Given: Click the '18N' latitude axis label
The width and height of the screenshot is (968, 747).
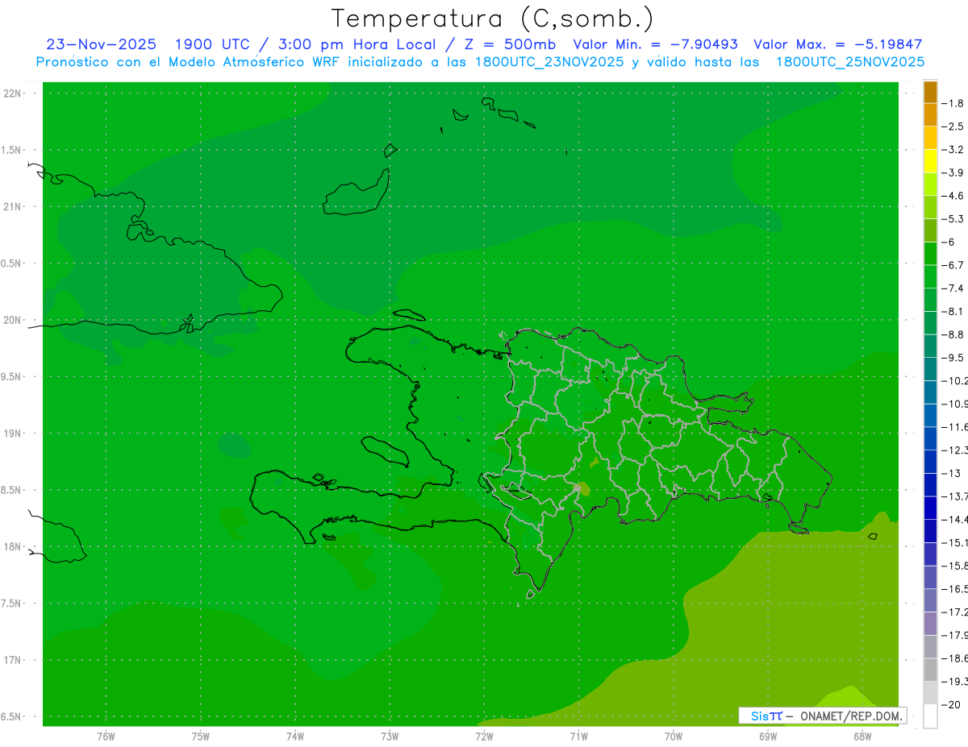Looking at the screenshot, I should [x=12, y=547].
